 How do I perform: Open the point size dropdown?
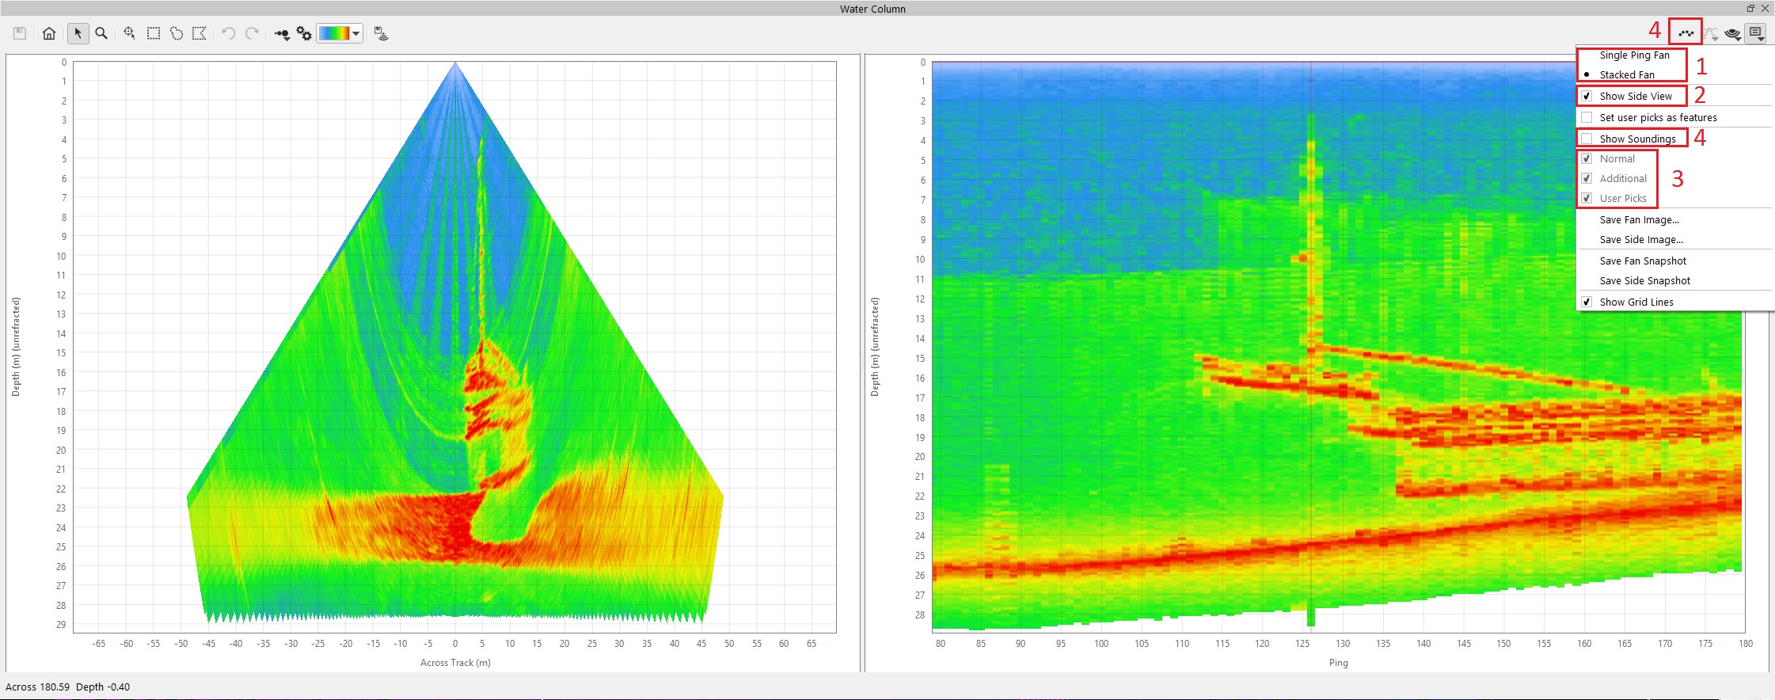tap(283, 33)
